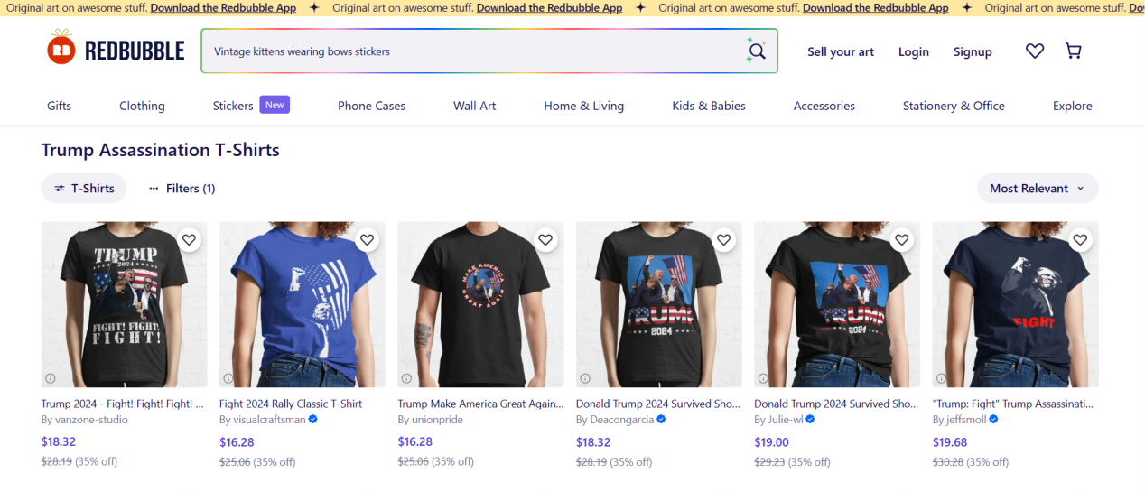
Task: Open the shopping cart
Action: coord(1074,51)
